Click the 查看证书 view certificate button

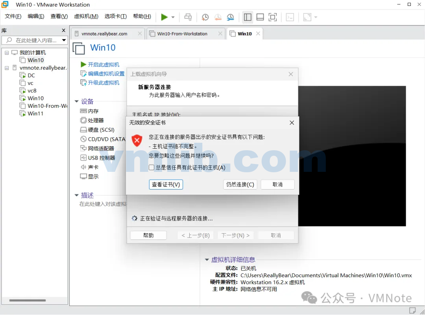166,184
